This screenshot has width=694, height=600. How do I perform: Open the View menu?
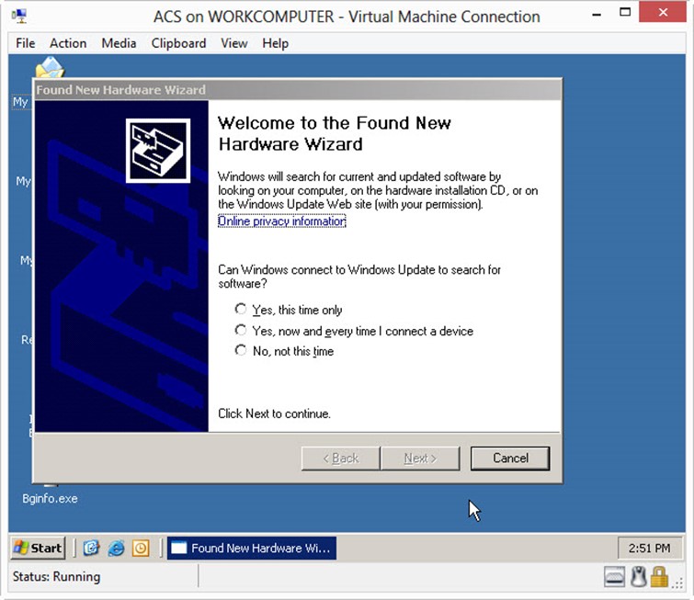234,43
